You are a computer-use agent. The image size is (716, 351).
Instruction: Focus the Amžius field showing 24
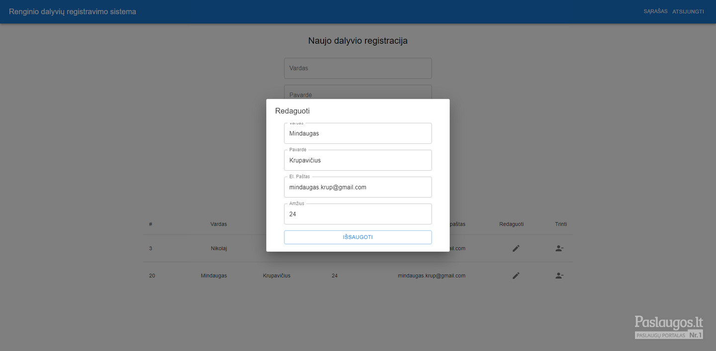[x=358, y=214]
